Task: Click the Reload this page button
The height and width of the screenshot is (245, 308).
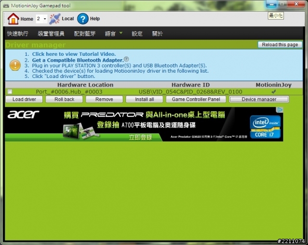Action: [x=280, y=45]
